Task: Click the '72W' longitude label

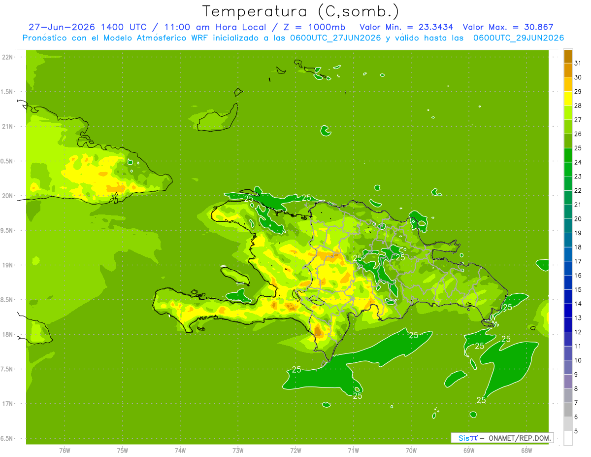Action: coord(295,450)
